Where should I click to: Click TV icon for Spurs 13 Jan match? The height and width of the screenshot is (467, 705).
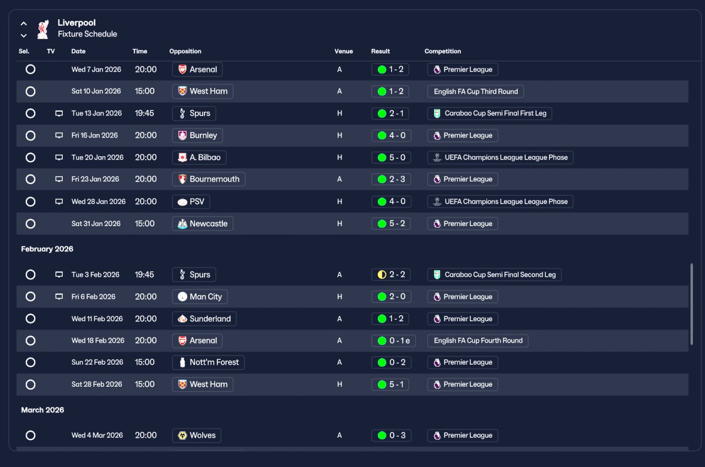[x=59, y=113]
